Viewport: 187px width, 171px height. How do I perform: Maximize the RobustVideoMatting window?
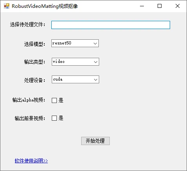coord(160,6)
